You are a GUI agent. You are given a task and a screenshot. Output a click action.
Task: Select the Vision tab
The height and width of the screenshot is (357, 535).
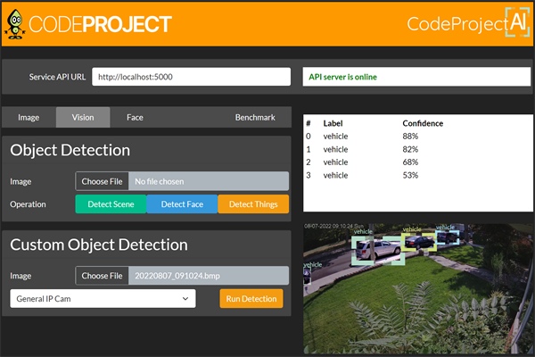pyautogui.click(x=83, y=118)
